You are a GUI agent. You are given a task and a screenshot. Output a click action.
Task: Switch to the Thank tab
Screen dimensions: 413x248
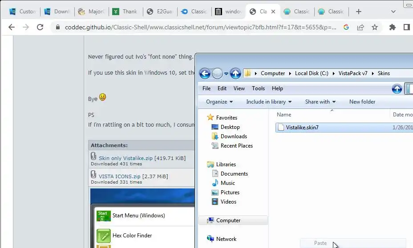tap(126, 12)
